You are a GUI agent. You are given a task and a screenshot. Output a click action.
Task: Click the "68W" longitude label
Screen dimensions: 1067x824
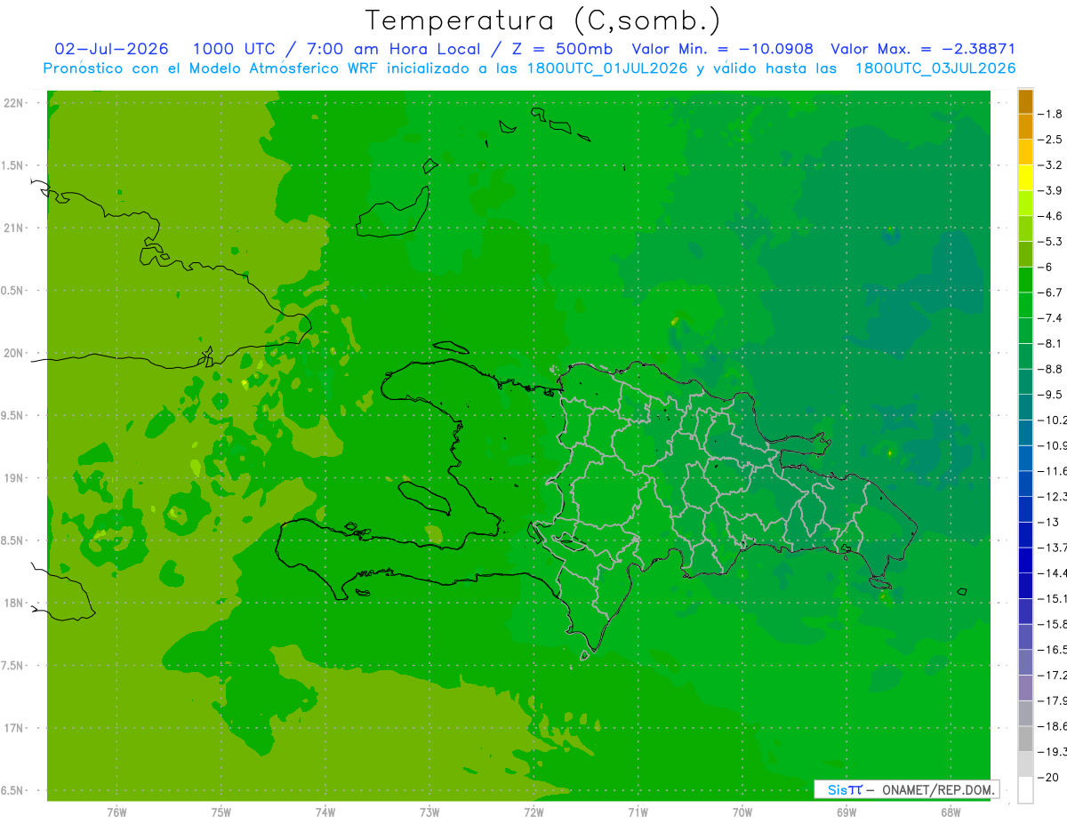(951, 812)
